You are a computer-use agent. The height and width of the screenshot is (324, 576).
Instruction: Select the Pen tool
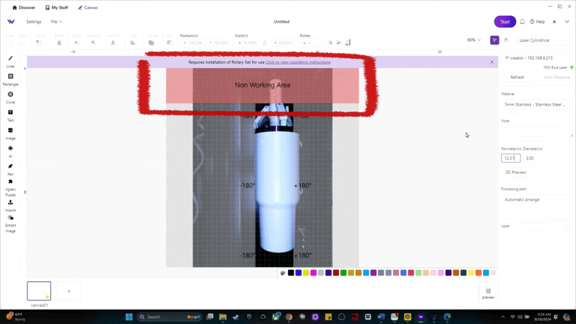10,169
